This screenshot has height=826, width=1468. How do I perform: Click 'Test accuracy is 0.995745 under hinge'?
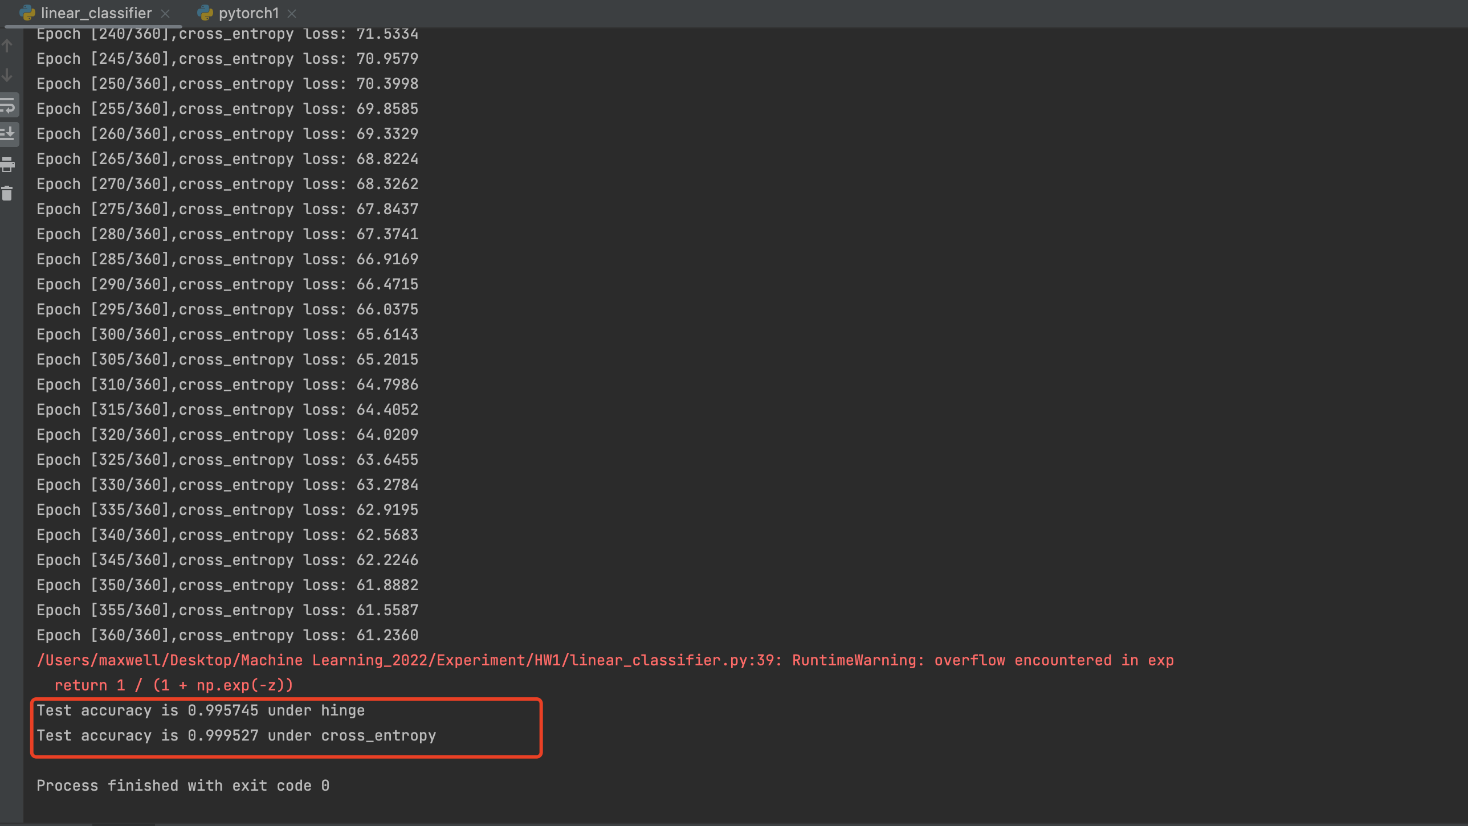[x=201, y=710]
